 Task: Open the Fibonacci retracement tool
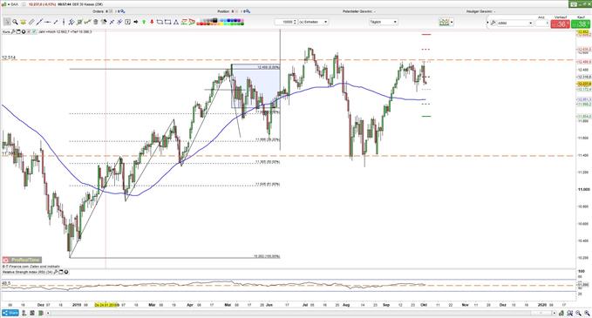click(79, 22)
